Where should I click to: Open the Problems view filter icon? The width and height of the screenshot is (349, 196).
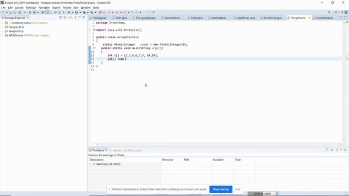327,150
